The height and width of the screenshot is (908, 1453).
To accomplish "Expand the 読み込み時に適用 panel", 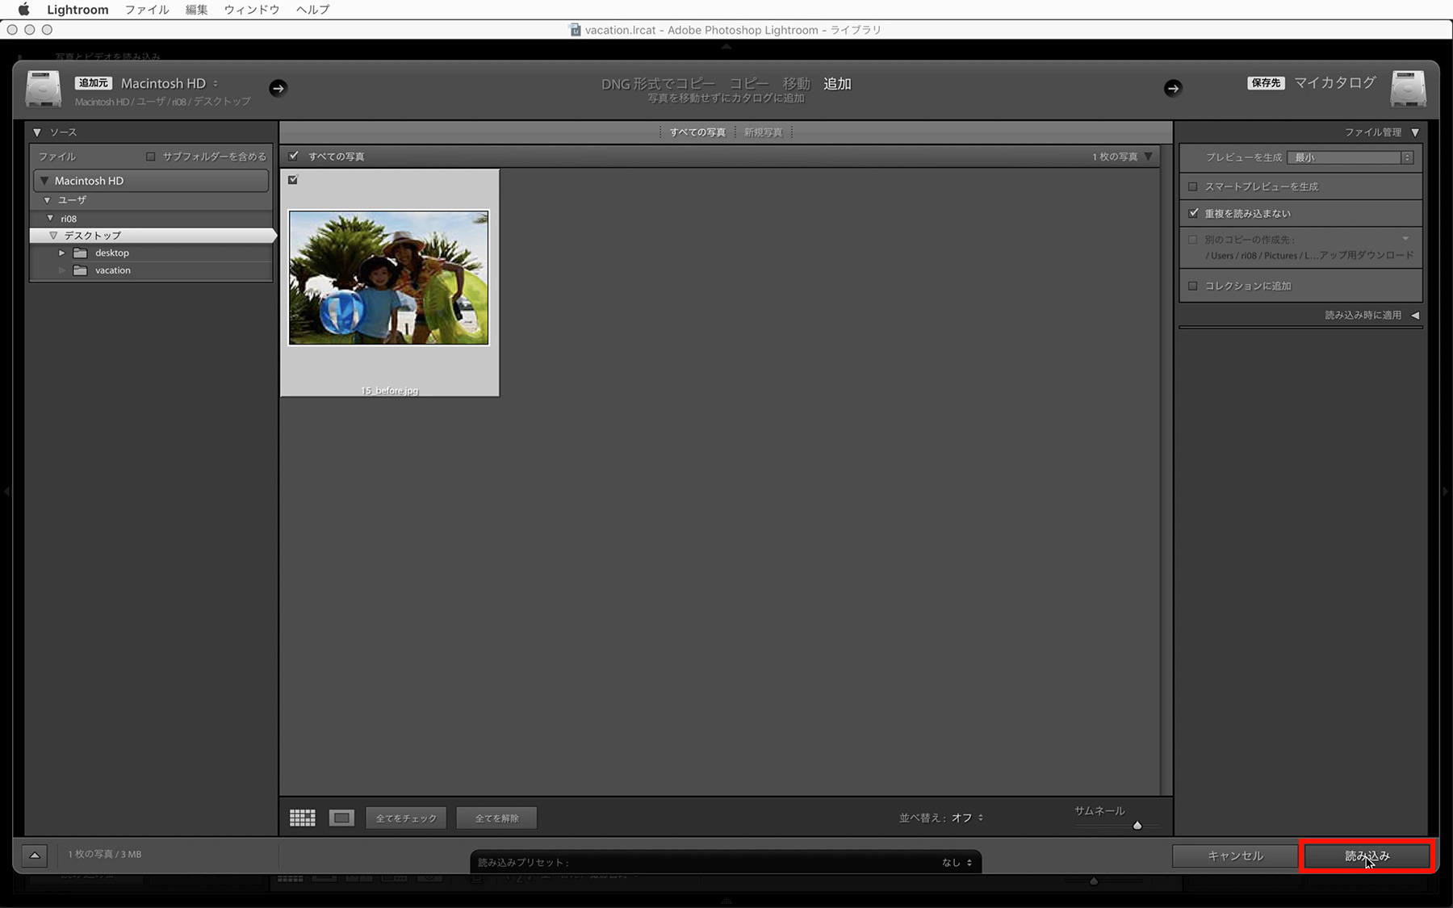I will pos(1415,316).
